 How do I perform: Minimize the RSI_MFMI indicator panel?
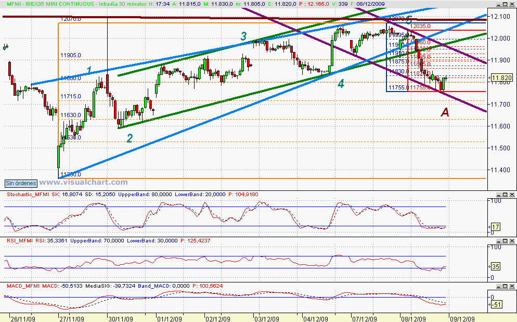point(498,241)
